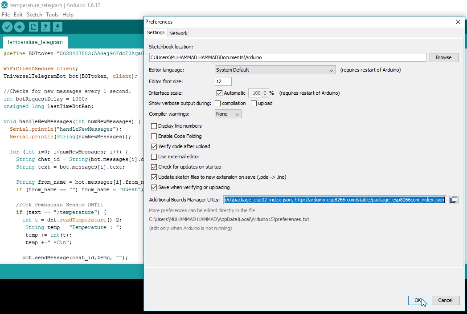The image size is (467, 314).
Task: Disable Verify code after upload
Action: point(154,147)
